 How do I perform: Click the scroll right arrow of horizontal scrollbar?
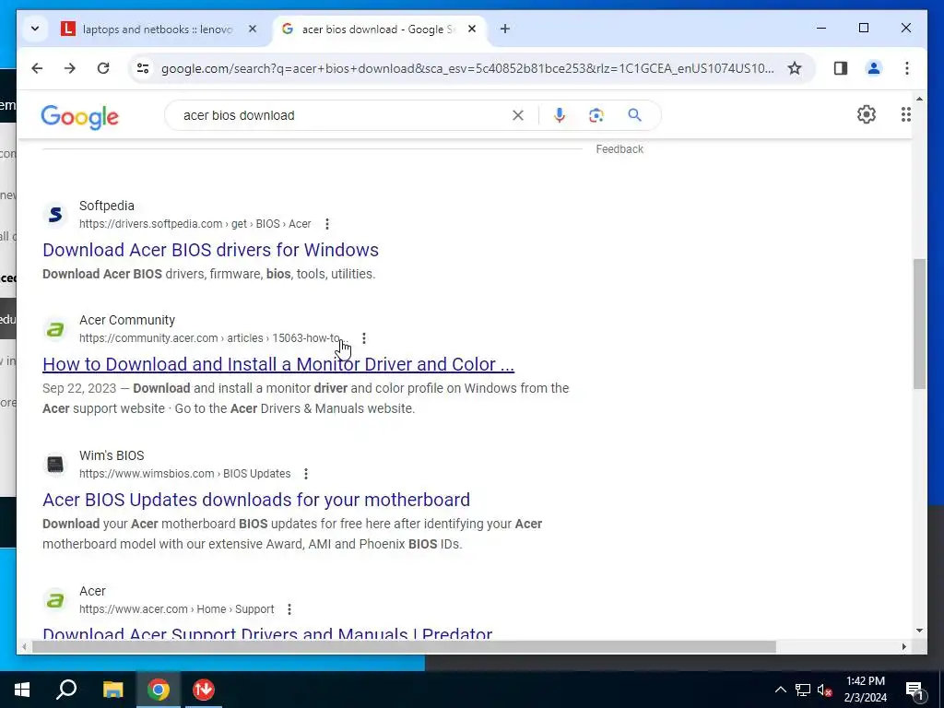[x=903, y=646]
